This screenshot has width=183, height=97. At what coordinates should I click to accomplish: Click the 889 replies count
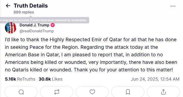pyautogui.click(x=24, y=12)
